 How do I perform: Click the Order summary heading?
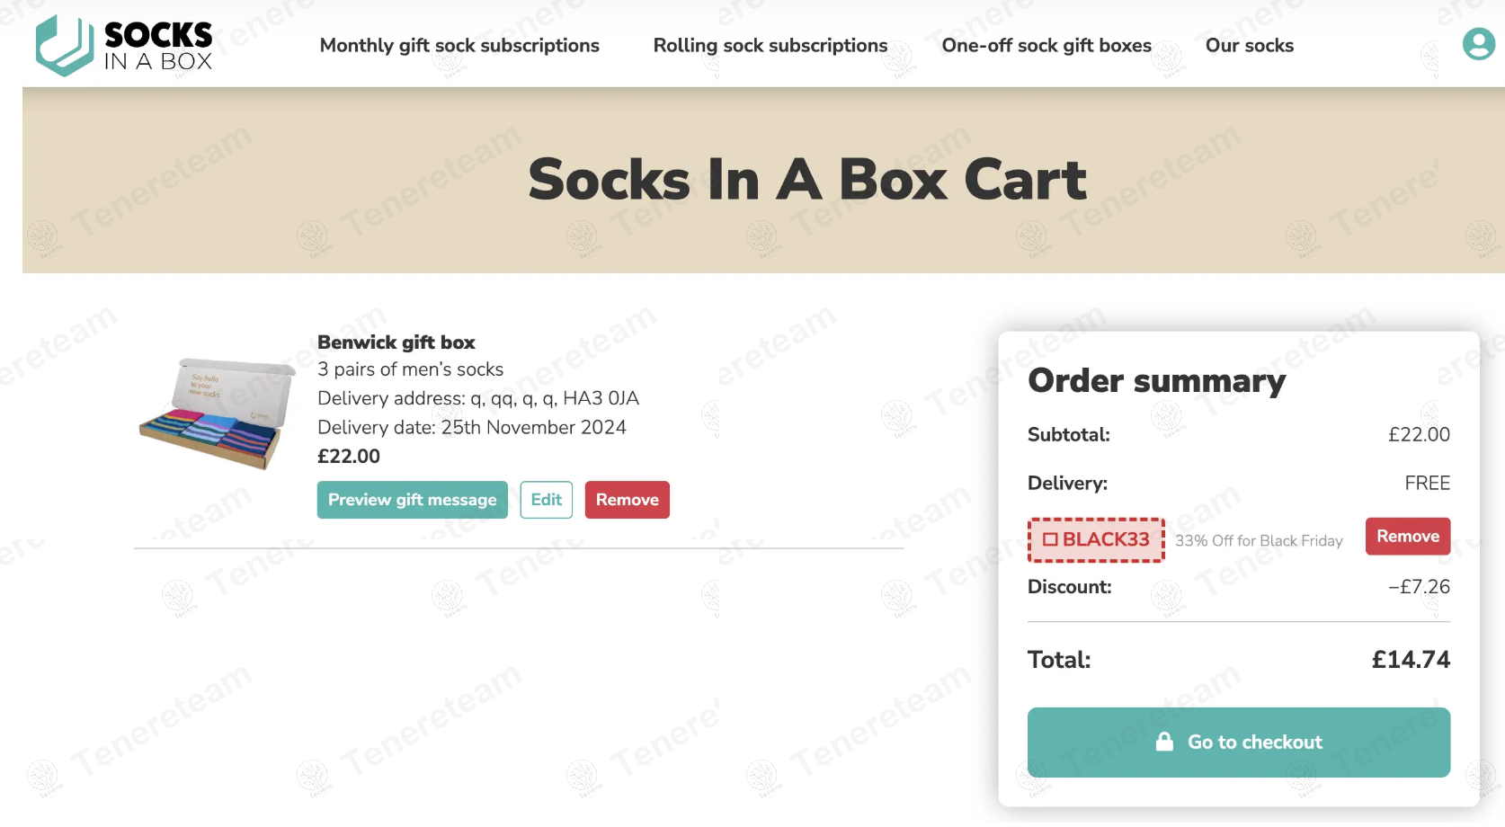pos(1157,381)
